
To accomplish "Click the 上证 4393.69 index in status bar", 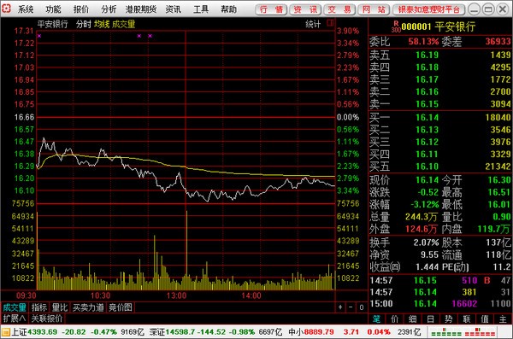I will (x=34, y=332).
